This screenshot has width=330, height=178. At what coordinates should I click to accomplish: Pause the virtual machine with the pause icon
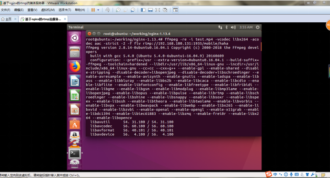click(x=93, y=10)
